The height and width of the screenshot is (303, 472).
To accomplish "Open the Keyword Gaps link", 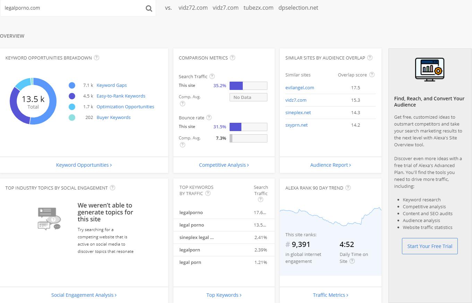I will click(112, 85).
